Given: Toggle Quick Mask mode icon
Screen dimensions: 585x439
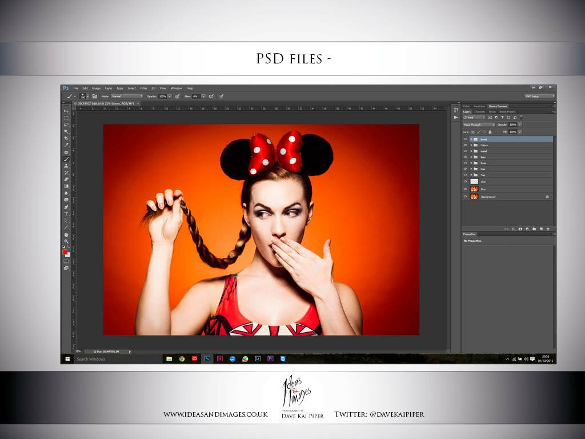Looking at the screenshot, I should pyautogui.click(x=66, y=261).
